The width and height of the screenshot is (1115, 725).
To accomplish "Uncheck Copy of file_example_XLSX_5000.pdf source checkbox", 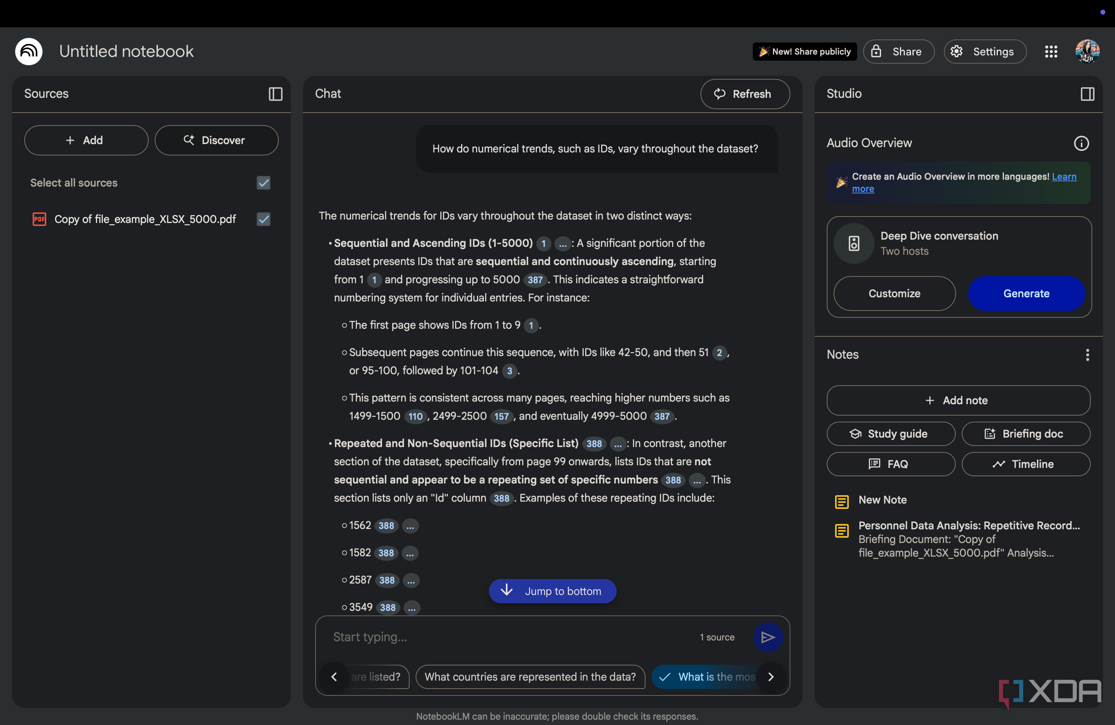I will click(264, 219).
